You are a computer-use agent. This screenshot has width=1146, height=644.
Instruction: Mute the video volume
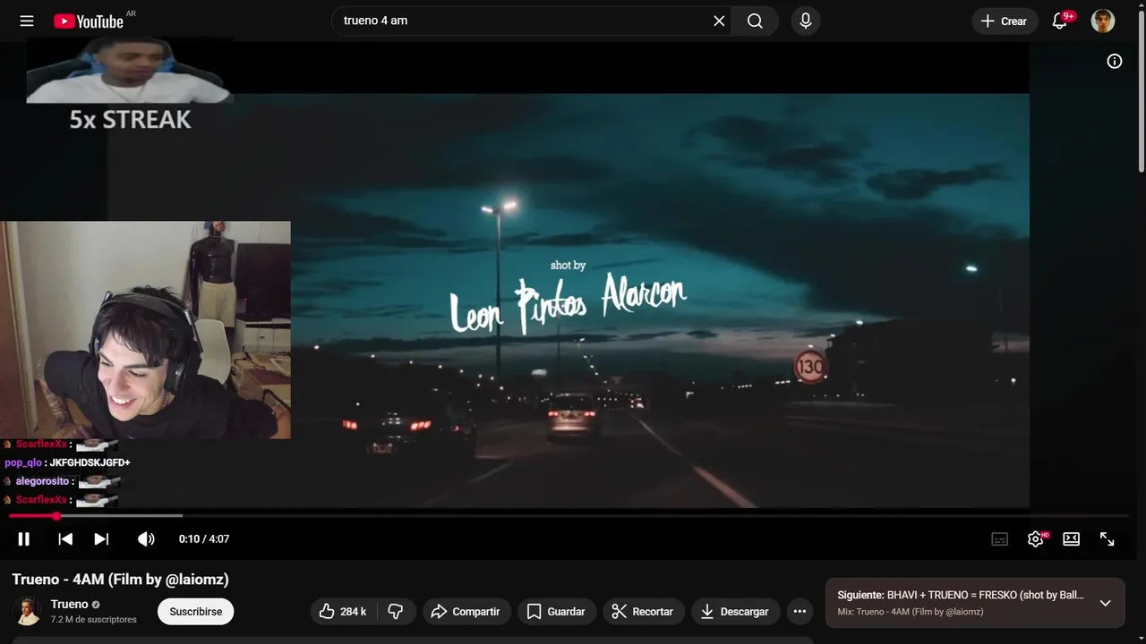pos(146,538)
